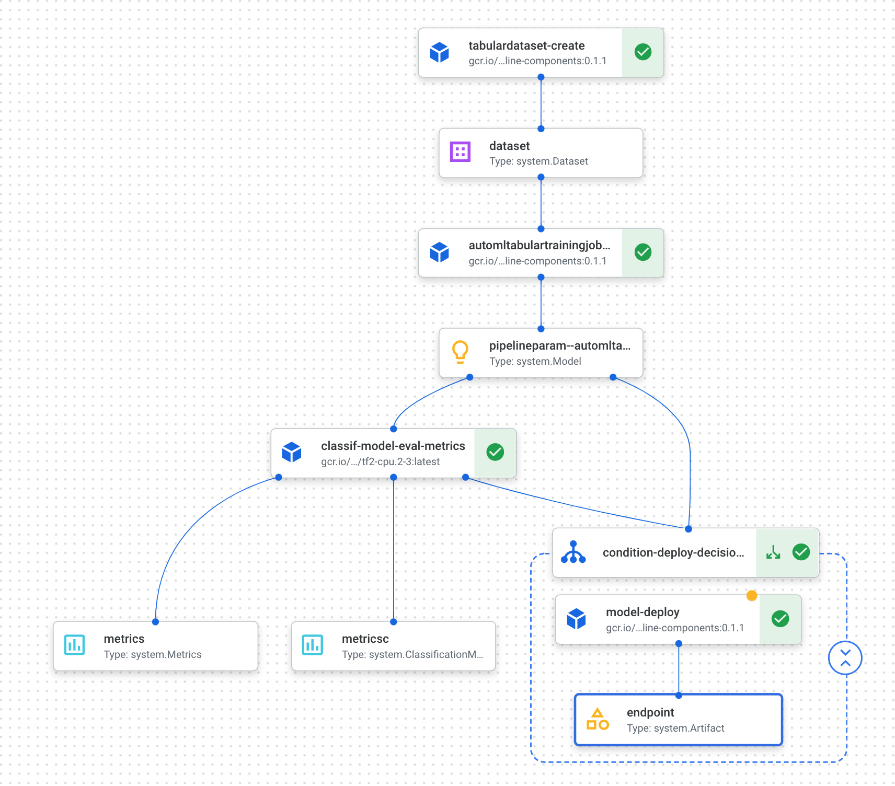
Task: Click the metrics bar-chart artifact icon
Action: click(74, 645)
